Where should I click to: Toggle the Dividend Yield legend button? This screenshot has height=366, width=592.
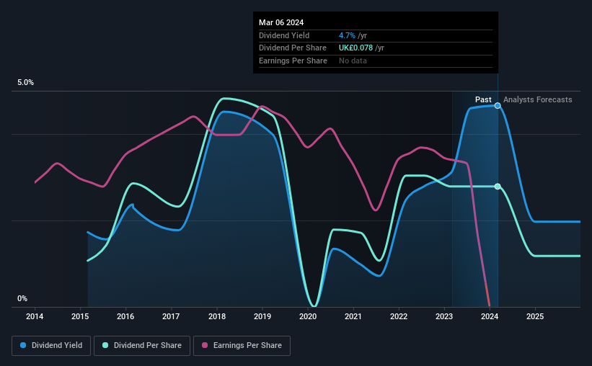(x=51, y=346)
